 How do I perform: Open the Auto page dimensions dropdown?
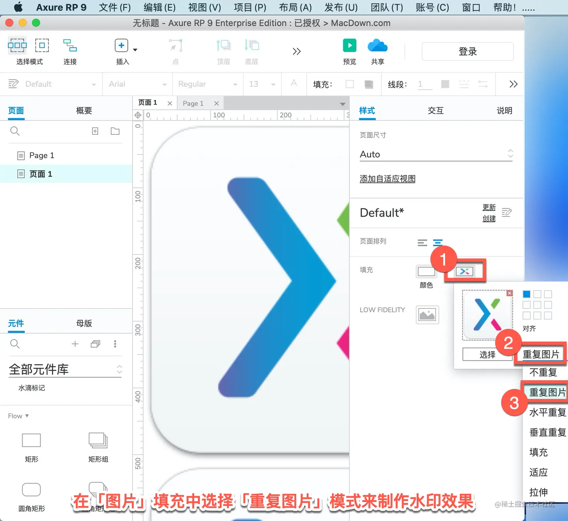click(x=436, y=154)
